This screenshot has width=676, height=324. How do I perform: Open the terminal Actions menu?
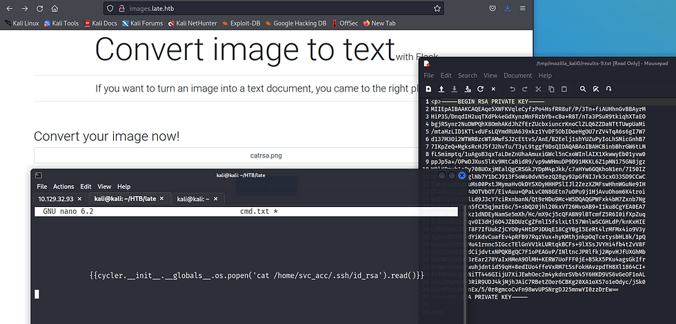63,186
